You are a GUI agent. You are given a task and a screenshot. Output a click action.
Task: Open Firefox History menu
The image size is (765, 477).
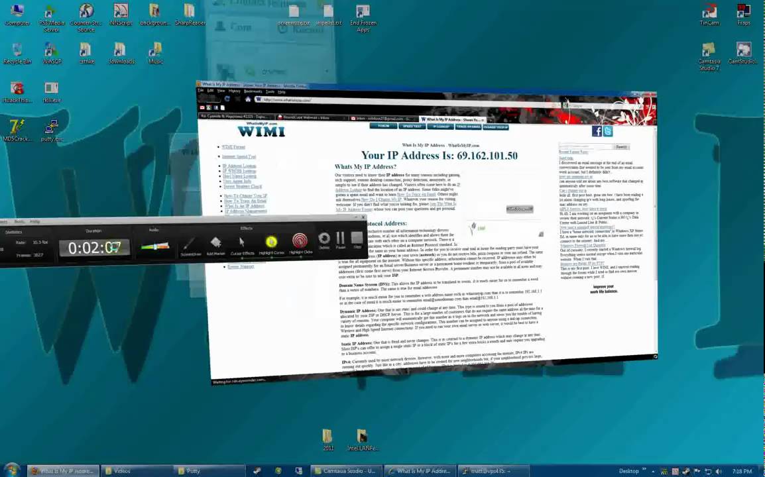pyautogui.click(x=235, y=91)
